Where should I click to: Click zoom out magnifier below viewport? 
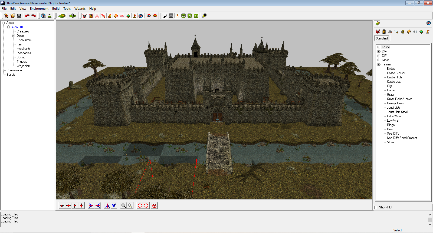tap(130, 206)
